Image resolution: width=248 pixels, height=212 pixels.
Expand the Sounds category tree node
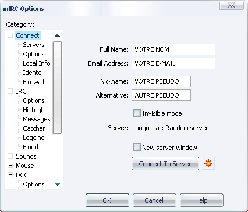(10, 156)
